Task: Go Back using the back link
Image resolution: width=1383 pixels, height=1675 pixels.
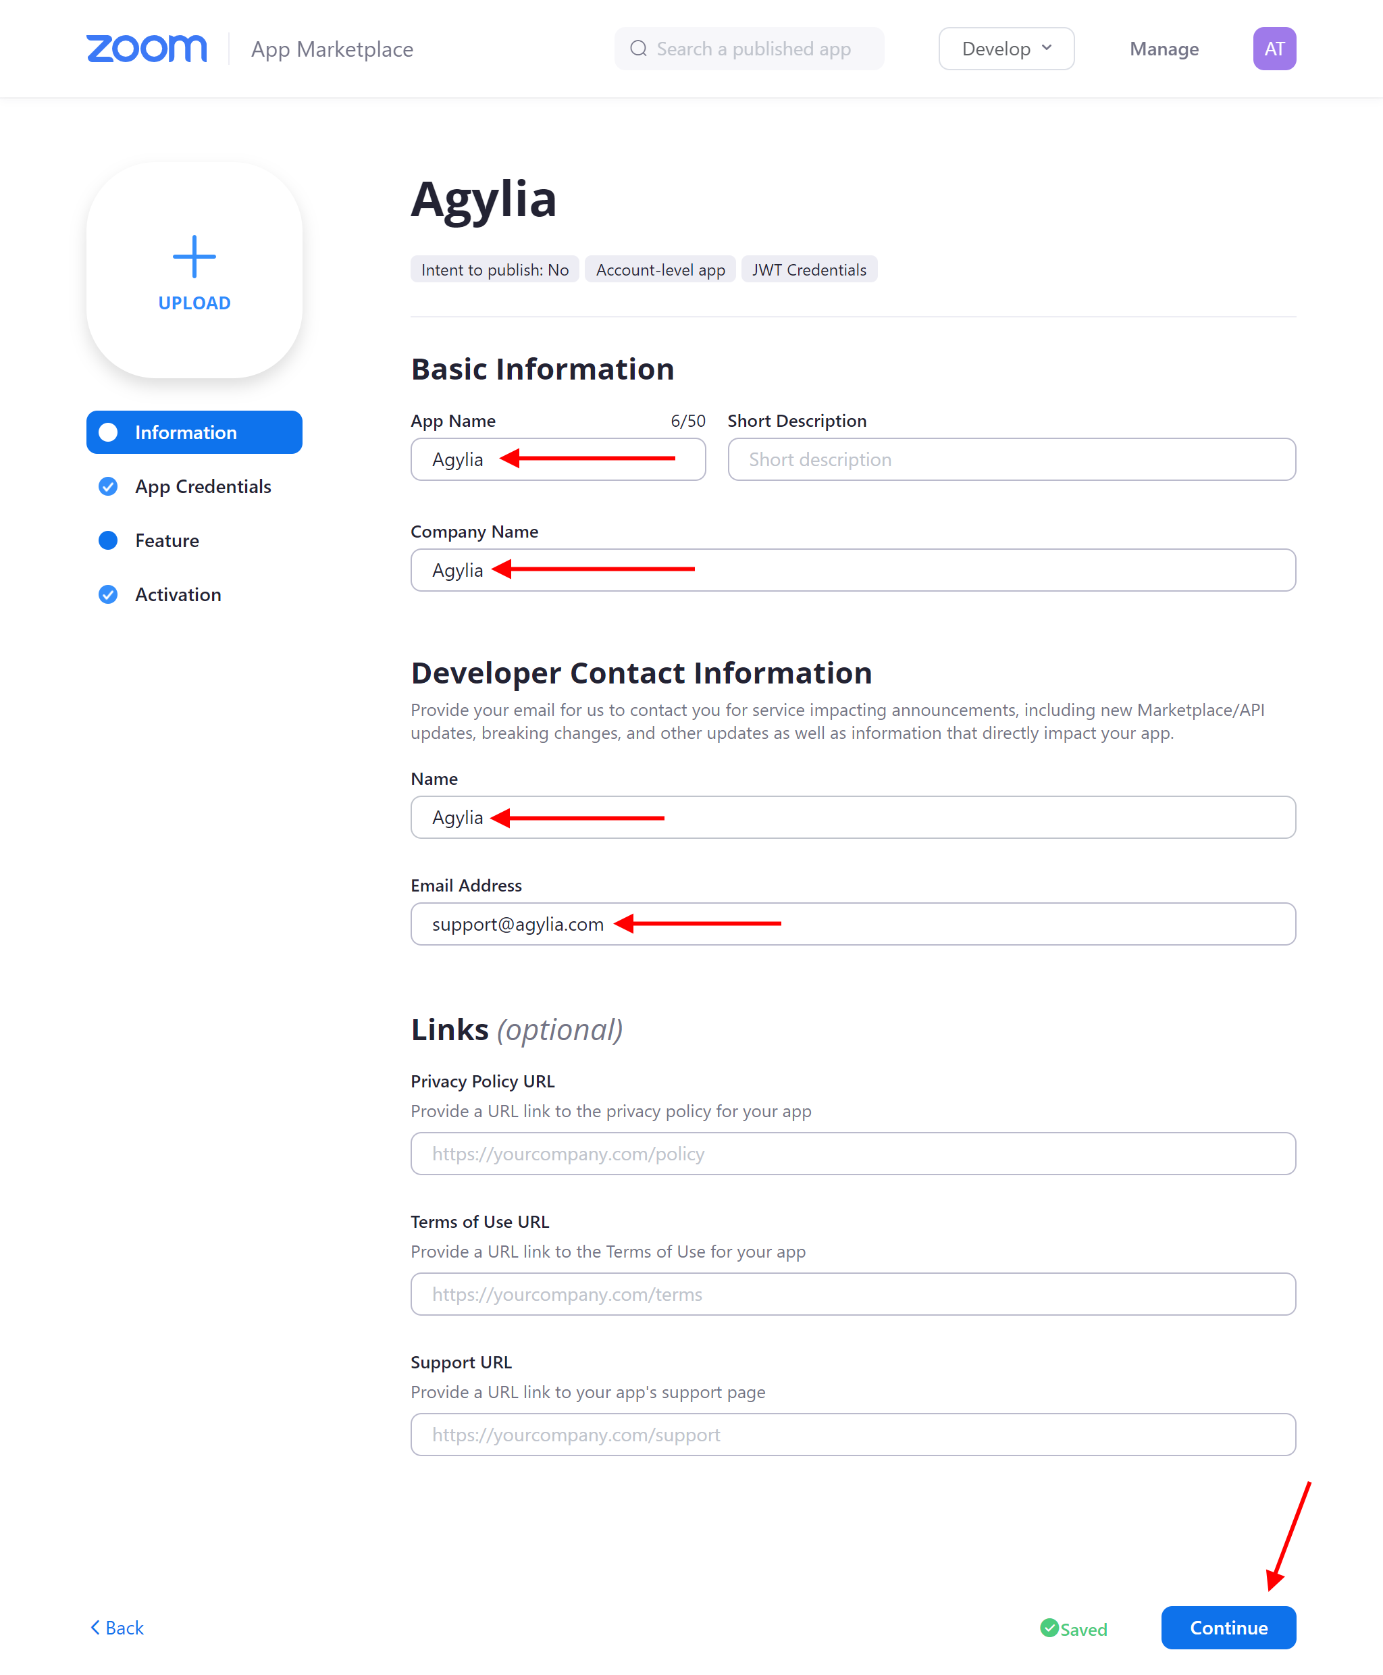Action: [x=117, y=1628]
